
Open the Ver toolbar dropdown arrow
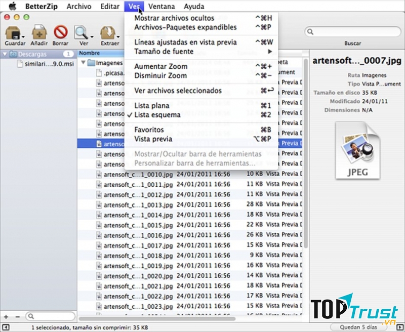[92, 36]
